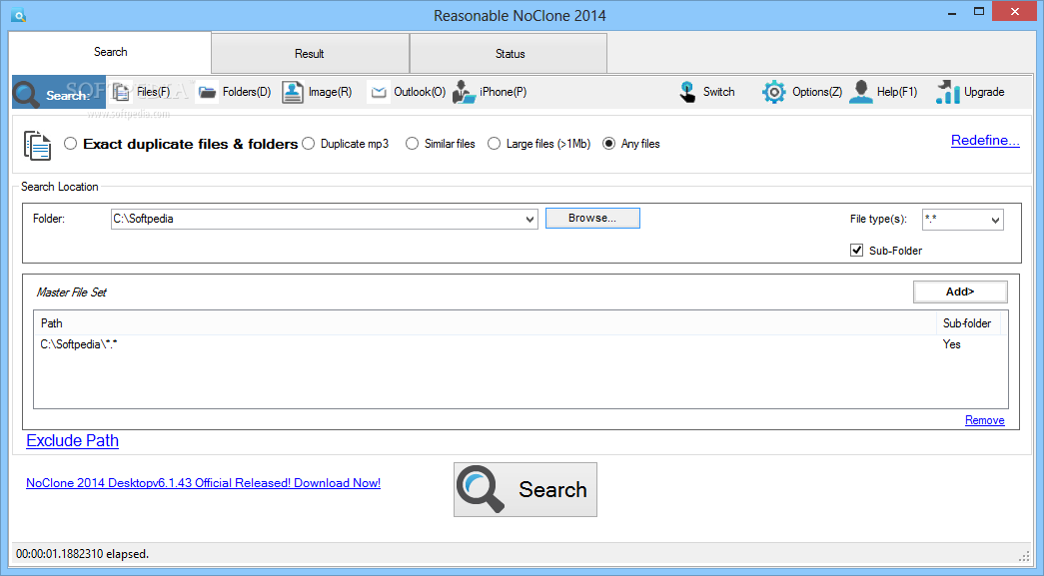Viewport: 1044px width, 576px height.
Task: Select the Duplicate mp3 radio button
Action: click(309, 144)
